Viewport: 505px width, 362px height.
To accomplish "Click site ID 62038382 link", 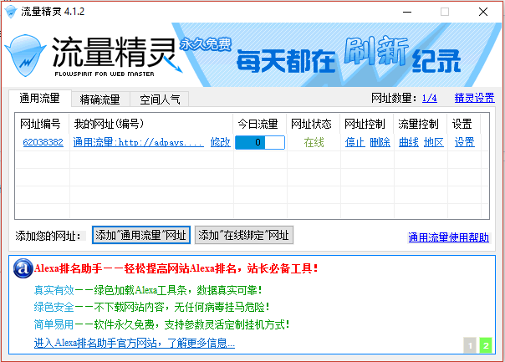I will tap(43, 142).
